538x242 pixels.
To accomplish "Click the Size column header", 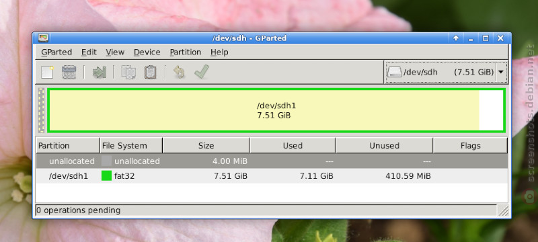I will click(x=206, y=146).
